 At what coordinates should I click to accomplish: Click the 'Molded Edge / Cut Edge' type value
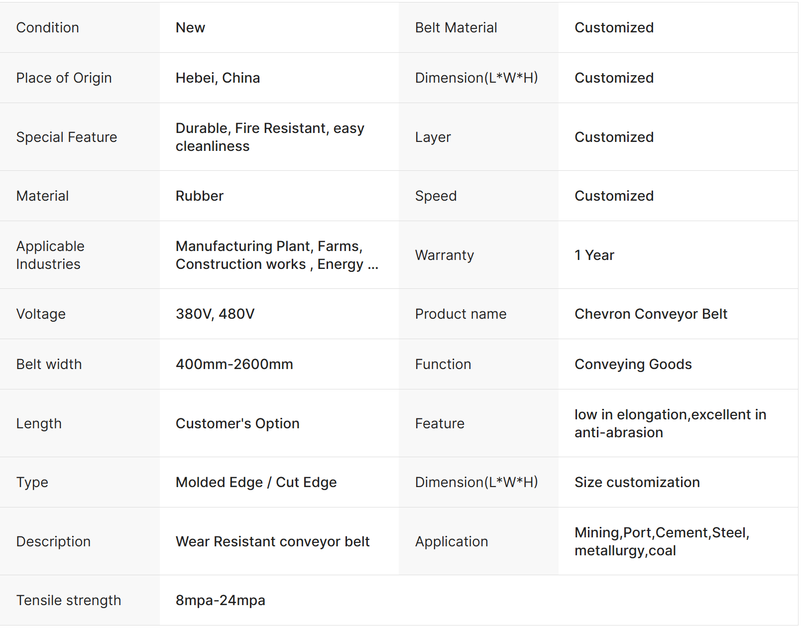pyautogui.click(x=256, y=483)
